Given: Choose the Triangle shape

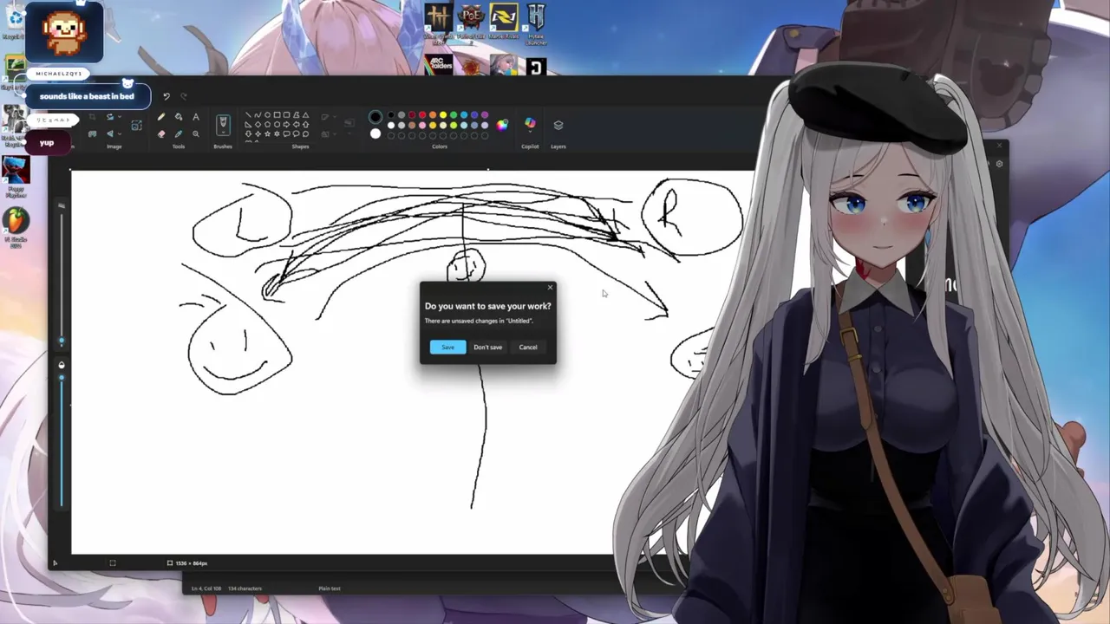Looking at the screenshot, I should click(305, 114).
